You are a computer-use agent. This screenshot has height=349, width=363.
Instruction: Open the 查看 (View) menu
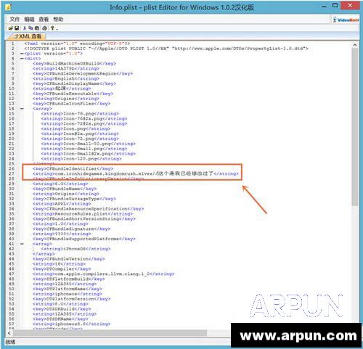[44, 20]
